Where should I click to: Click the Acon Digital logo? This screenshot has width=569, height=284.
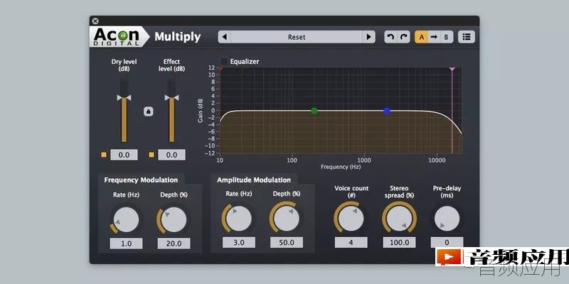[119, 36]
